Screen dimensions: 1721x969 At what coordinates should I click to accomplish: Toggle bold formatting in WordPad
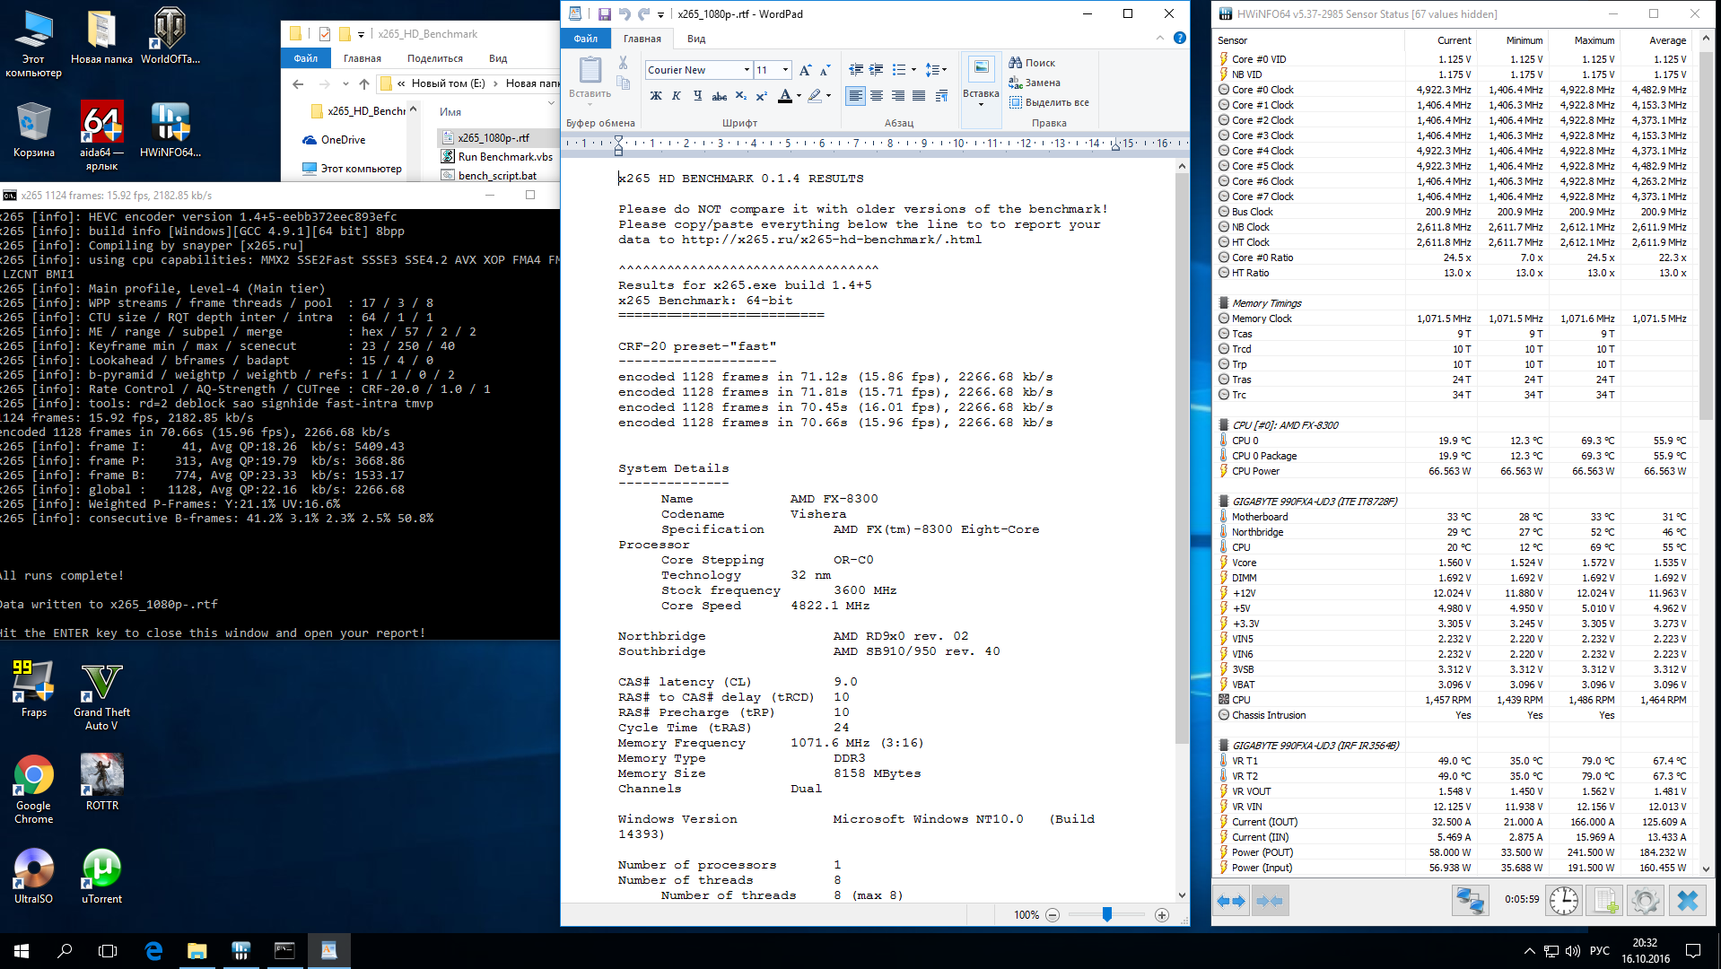(656, 96)
